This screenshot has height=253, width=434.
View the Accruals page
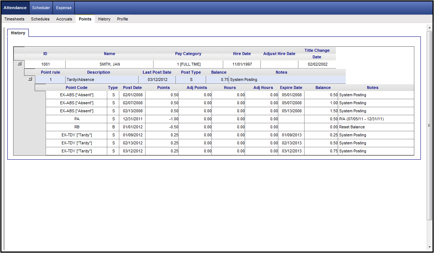[64, 19]
